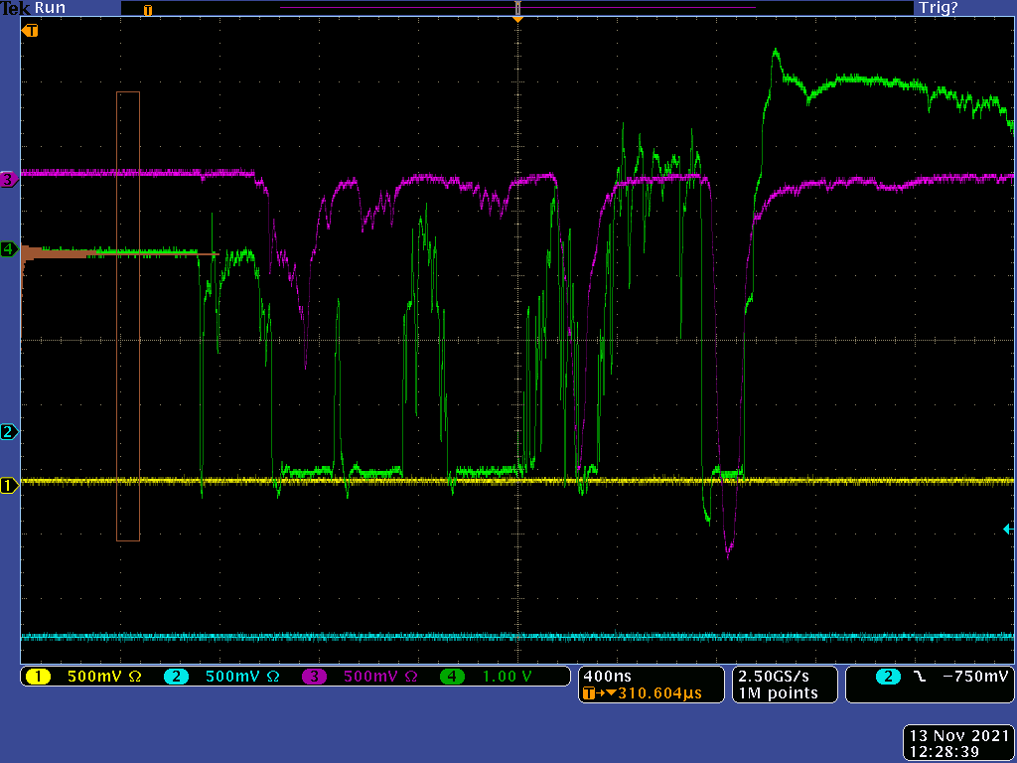Select channel 4 ground marker on left edge
The width and height of the screenshot is (1017, 763).
pyautogui.click(x=9, y=249)
